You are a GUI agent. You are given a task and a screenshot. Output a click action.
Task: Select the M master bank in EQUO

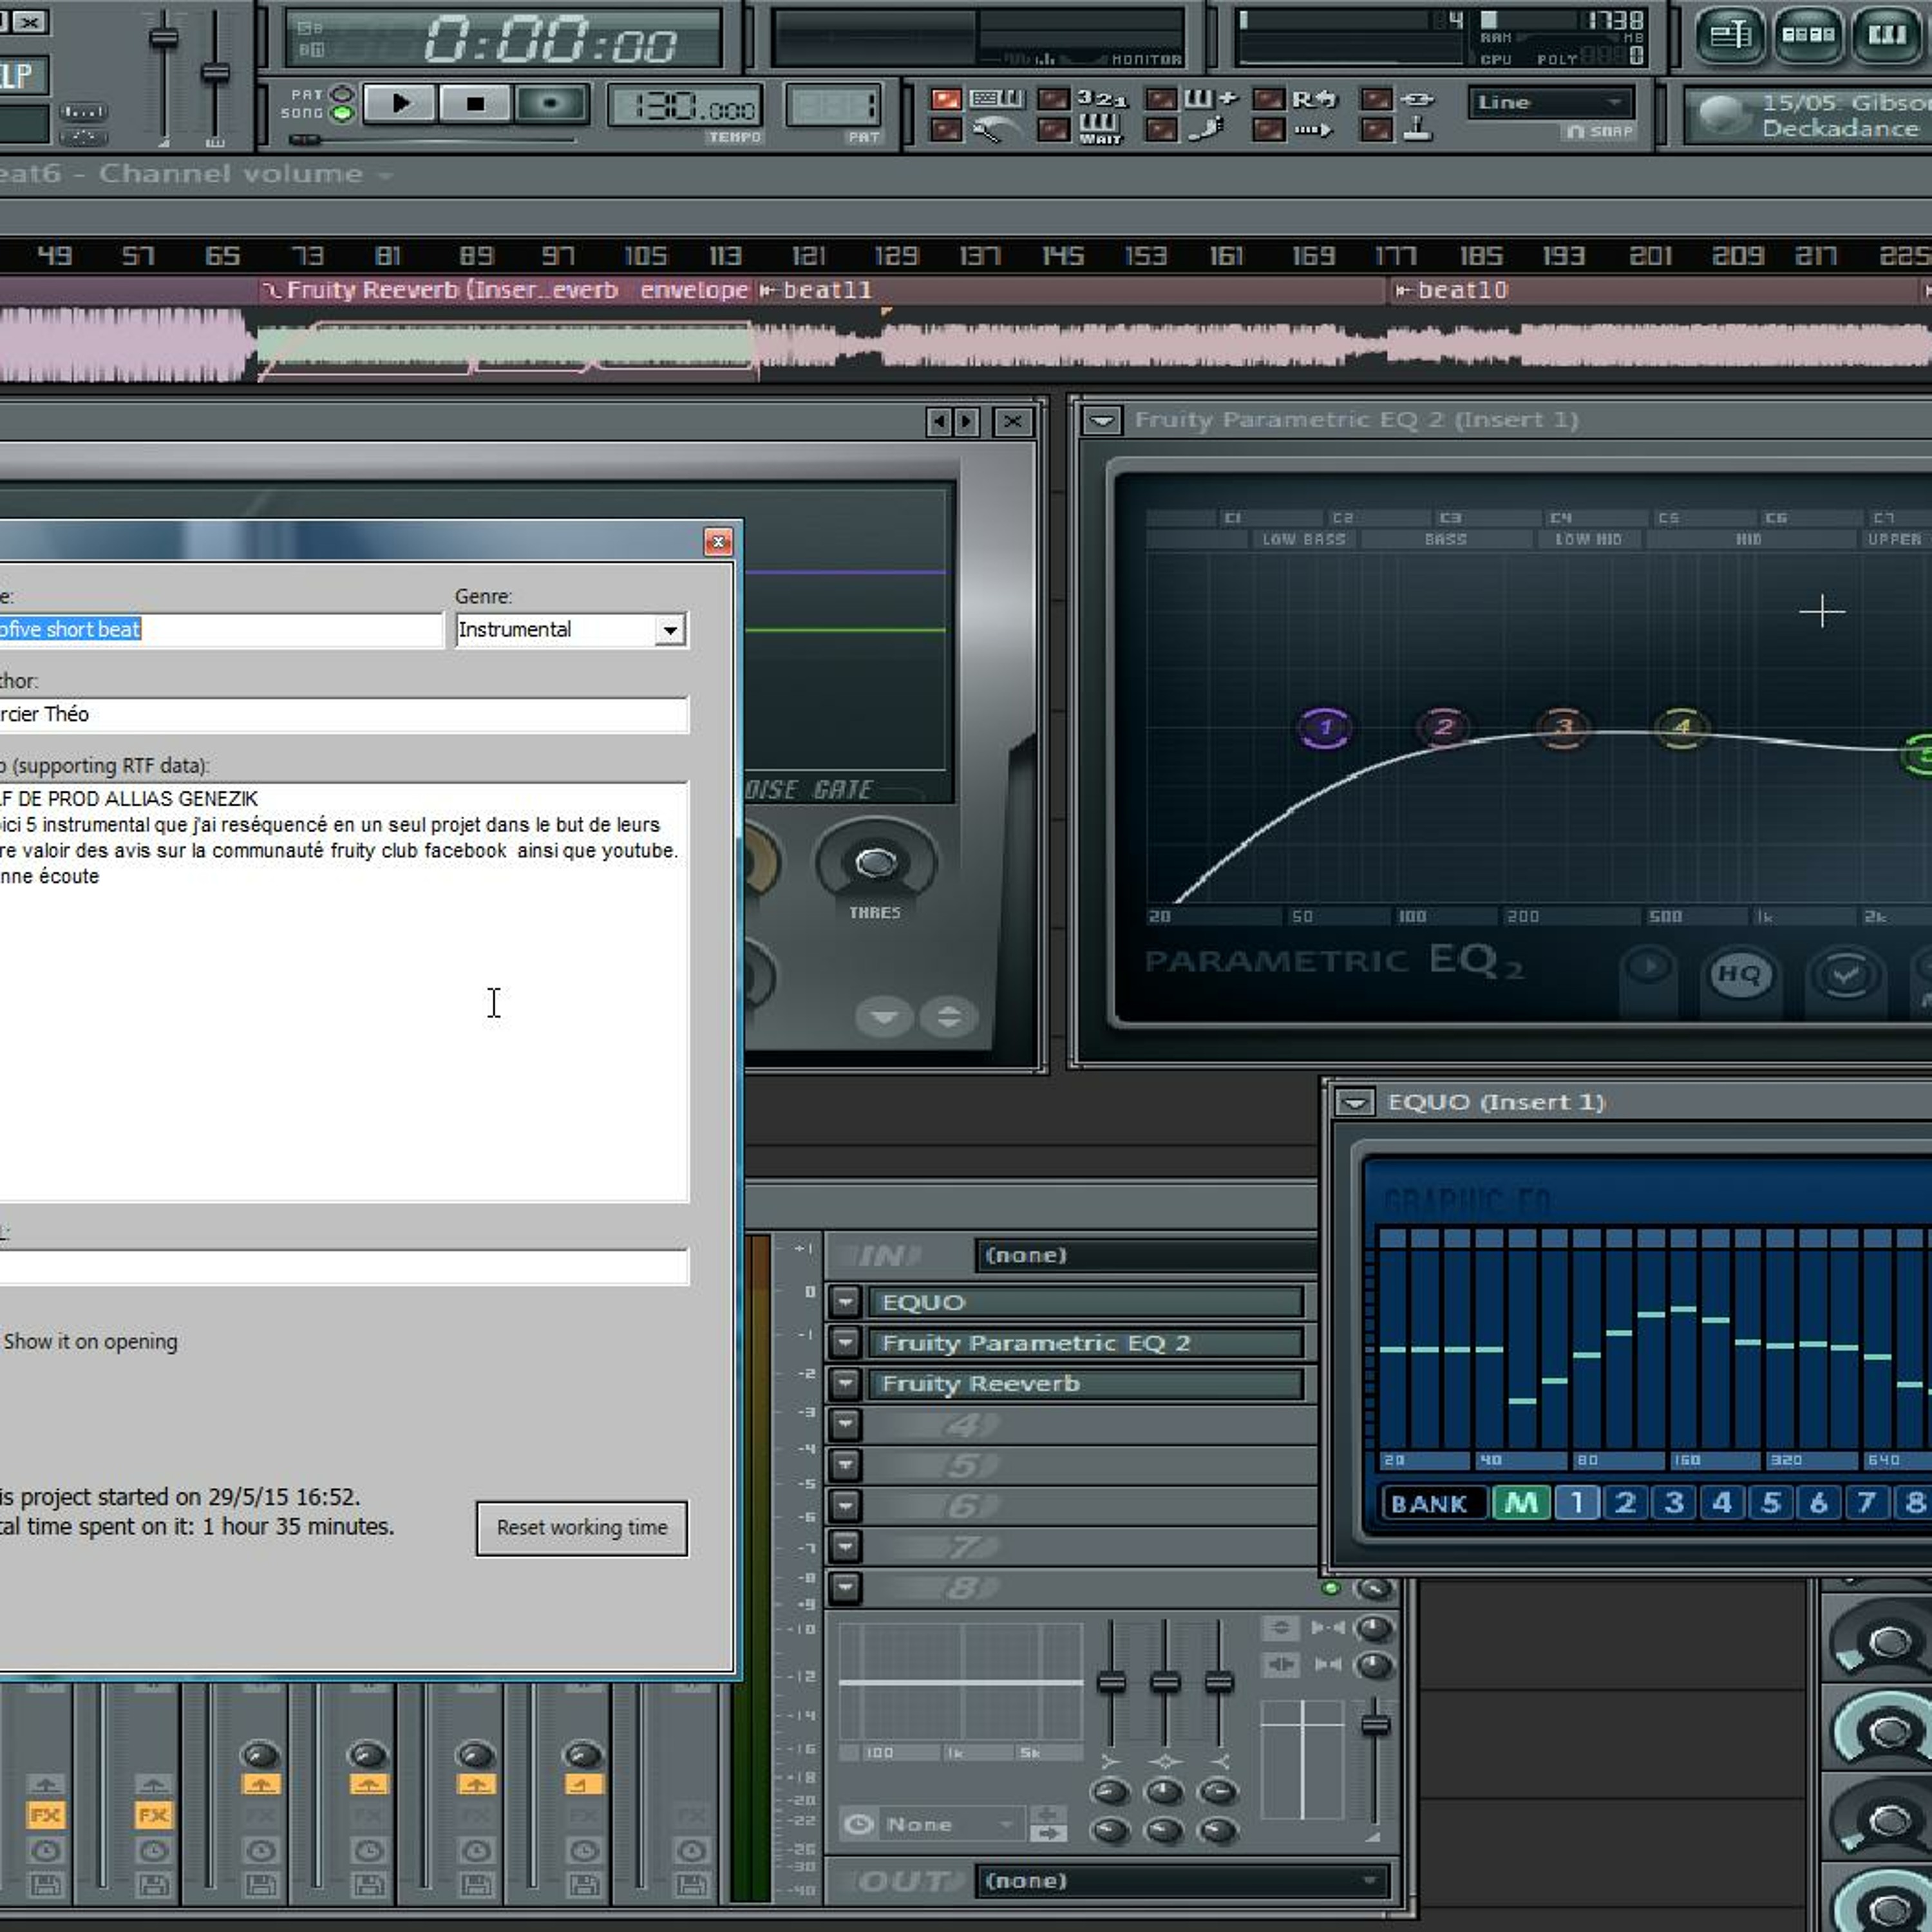pyautogui.click(x=1521, y=1502)
